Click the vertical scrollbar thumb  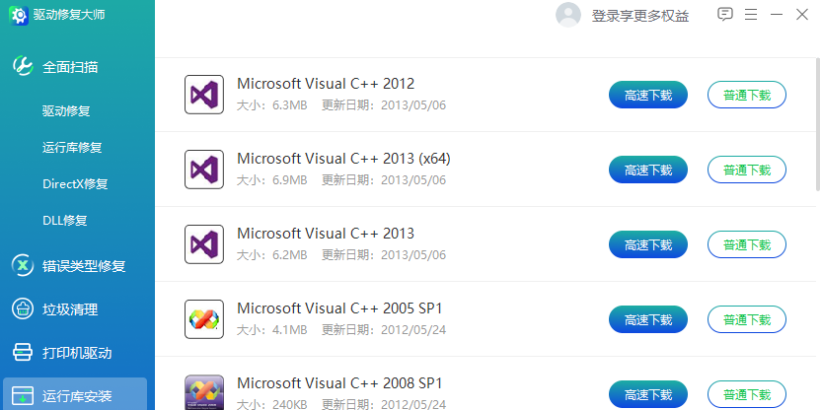point(818,122)
